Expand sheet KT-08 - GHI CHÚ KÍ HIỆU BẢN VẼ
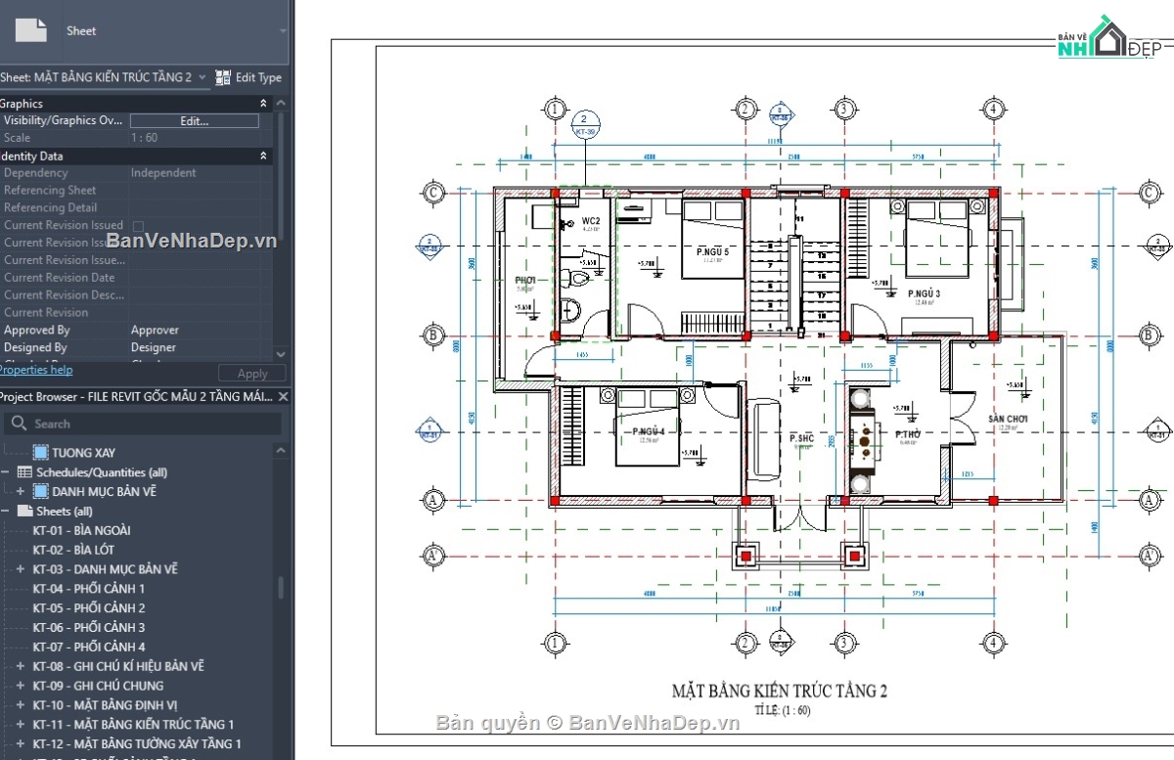 point(21,666)
